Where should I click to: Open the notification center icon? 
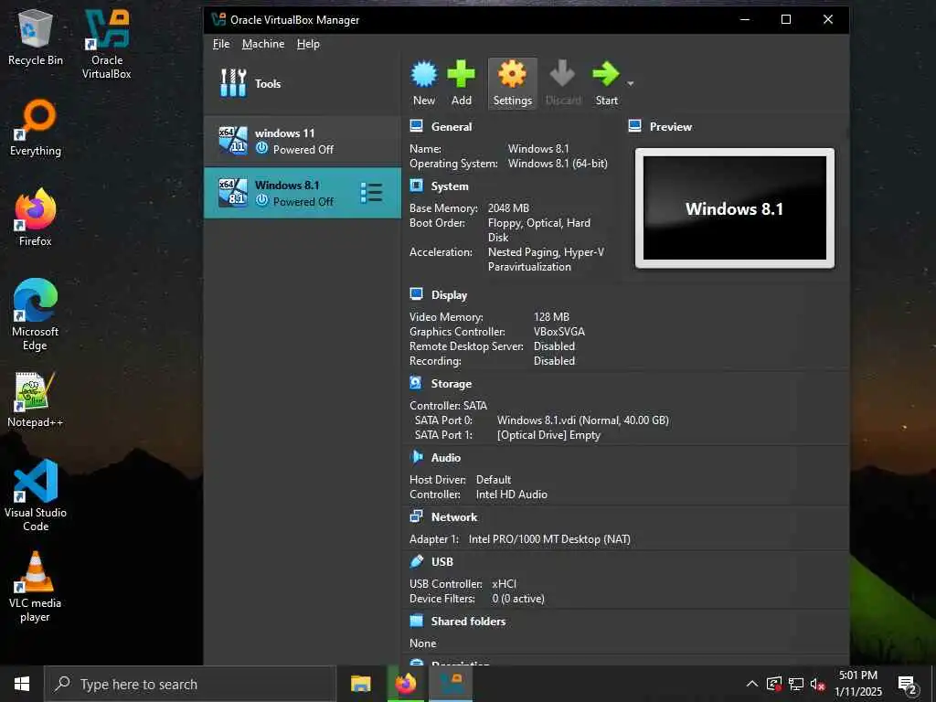click(908, 685)
